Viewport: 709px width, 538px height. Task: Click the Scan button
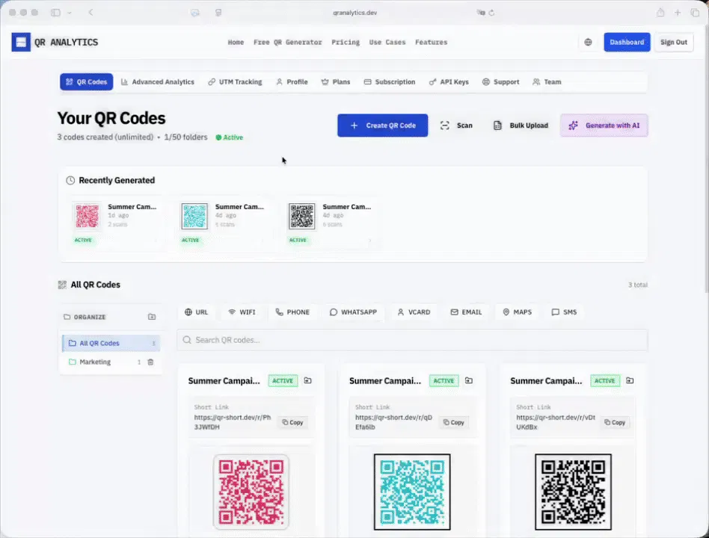(x=456, y=126)
